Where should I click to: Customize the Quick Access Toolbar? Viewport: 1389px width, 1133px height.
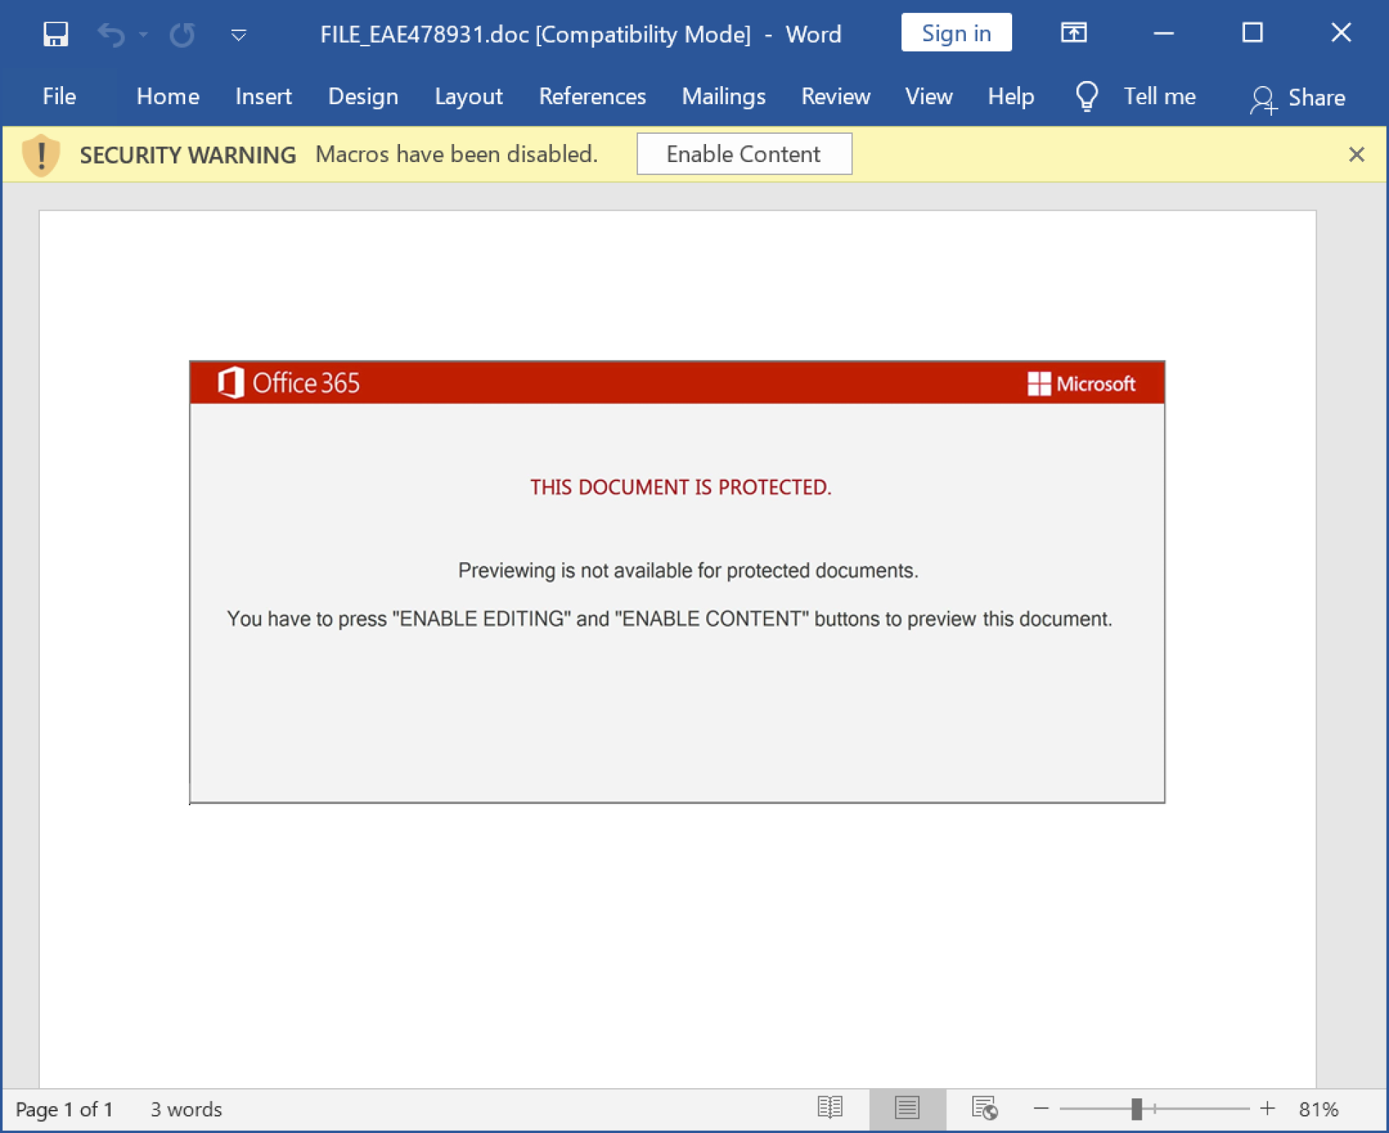pyautogui.click(x=239, y=34)
